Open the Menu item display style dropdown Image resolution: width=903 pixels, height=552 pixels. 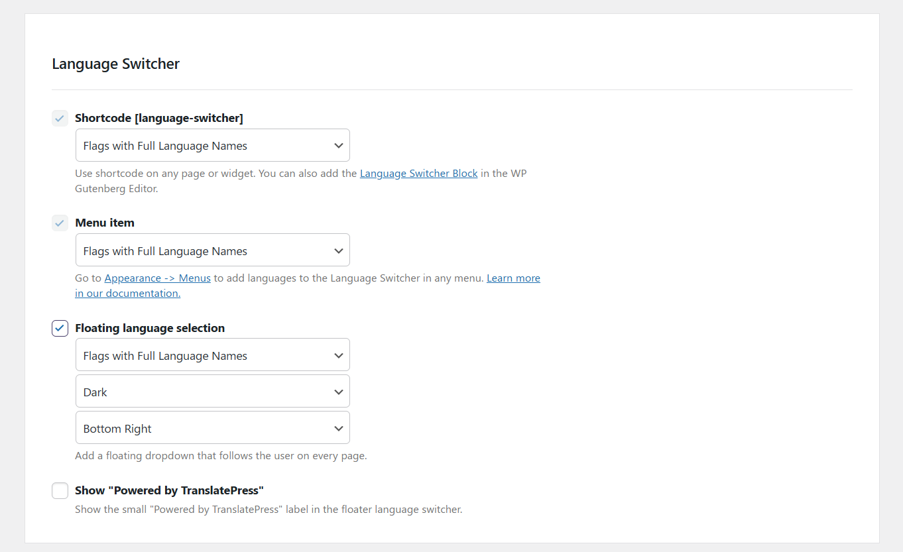(213, 250)
